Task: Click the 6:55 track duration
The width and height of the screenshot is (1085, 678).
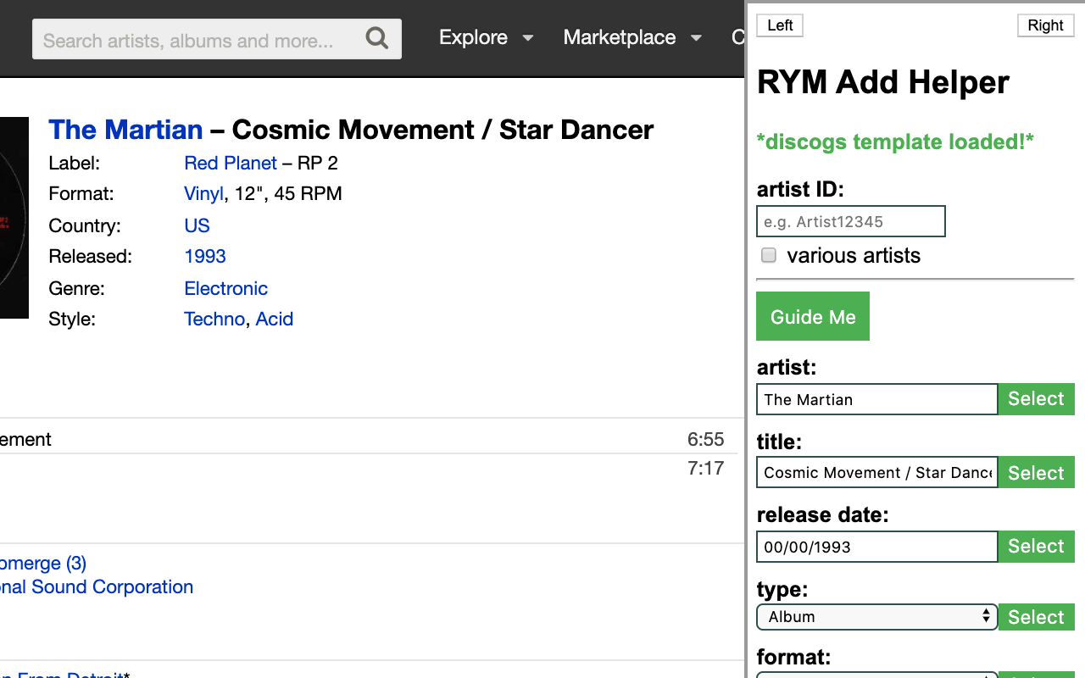Action: (705, 439)
